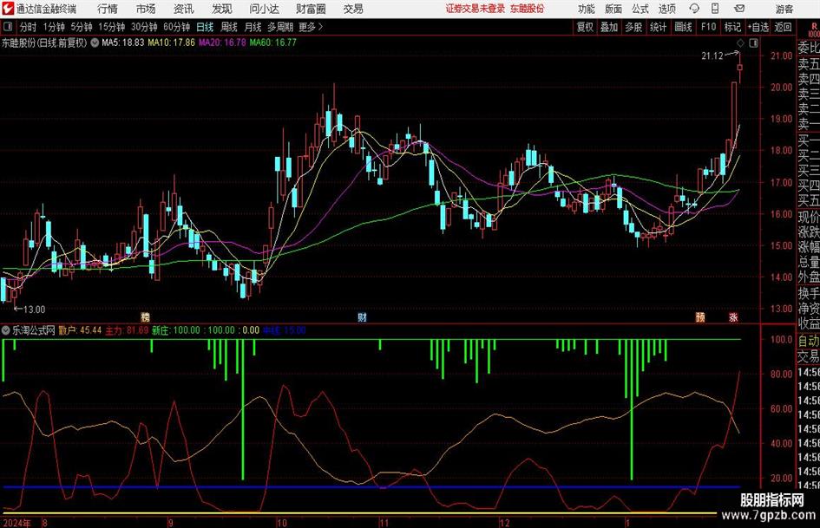Image resolution: width=820 pixels, height=528 pixels.
Task: Toggle the left panel icon beside 分时
Action: point(8,27)
